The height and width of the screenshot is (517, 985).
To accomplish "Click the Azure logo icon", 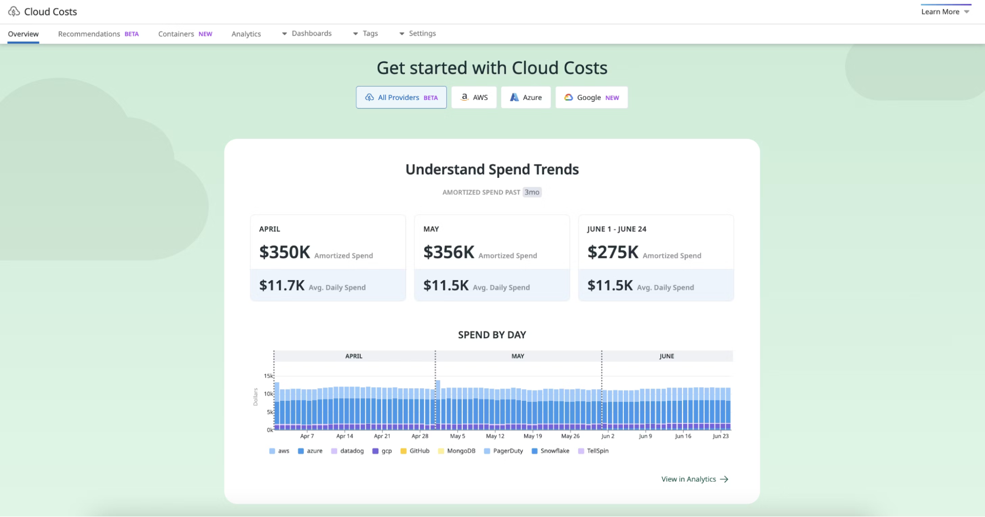I will coord(514,97).
